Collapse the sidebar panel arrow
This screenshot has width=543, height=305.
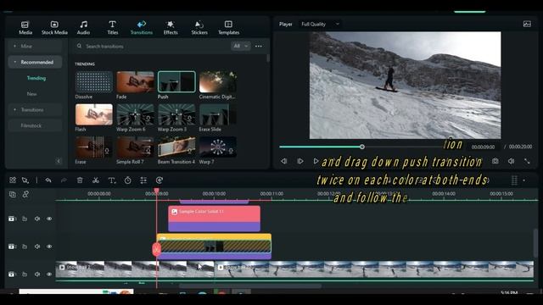[59, 161]
